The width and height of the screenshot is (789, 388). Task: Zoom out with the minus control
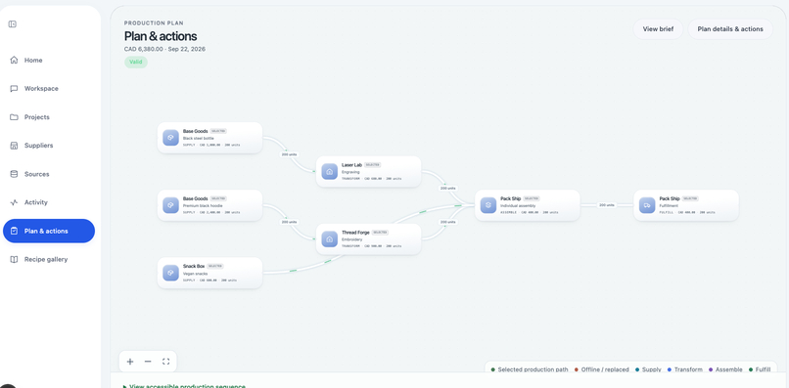coord(148,362)
